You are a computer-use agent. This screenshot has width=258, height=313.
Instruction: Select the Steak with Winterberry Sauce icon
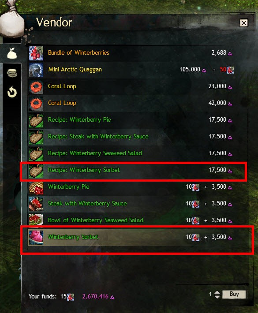tap(36, 204)
